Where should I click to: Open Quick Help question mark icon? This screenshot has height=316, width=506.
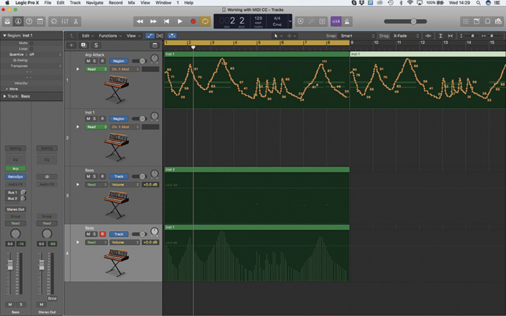pos(29,21)
